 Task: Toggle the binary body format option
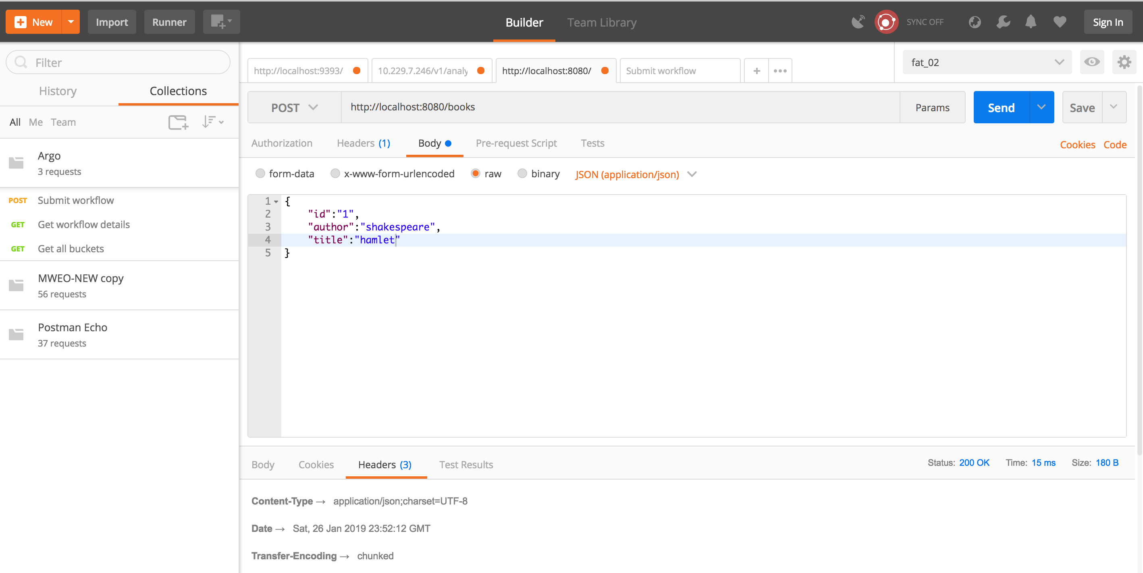522,174
